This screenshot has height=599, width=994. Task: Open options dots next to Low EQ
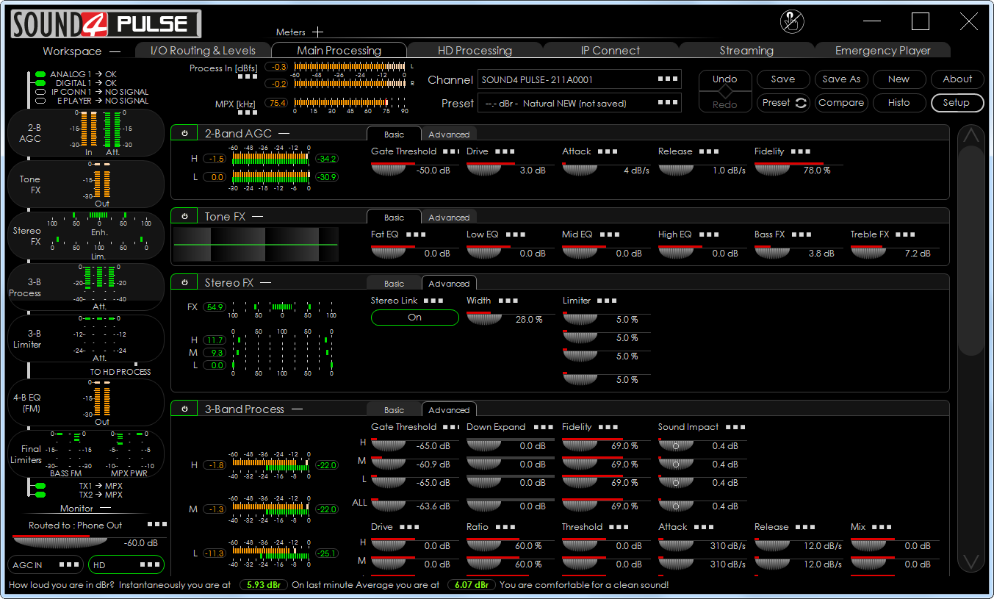pos(516,234)
